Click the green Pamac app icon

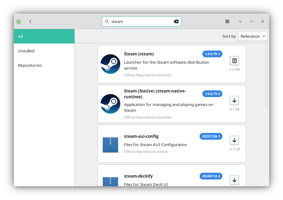pos(18,21)
